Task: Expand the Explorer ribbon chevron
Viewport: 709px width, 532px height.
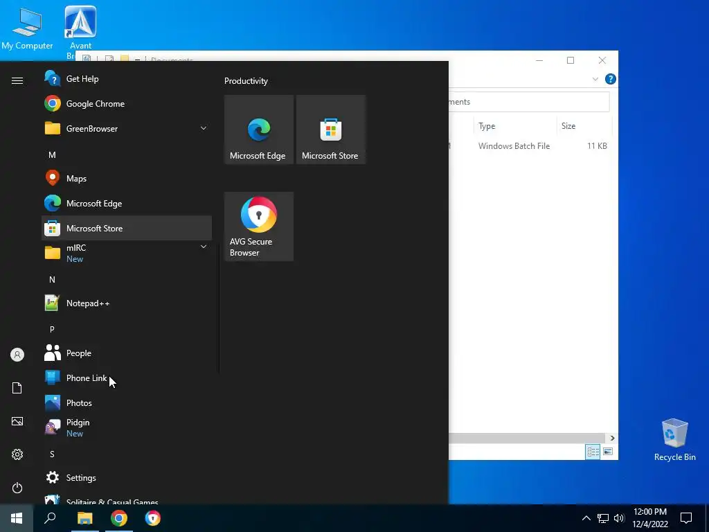Action: tap(595, 79)
